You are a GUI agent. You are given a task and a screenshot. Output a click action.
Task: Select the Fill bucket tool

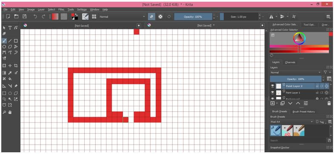[10, 79]
